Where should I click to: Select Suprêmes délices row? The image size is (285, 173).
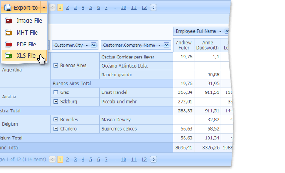(136, 129)
